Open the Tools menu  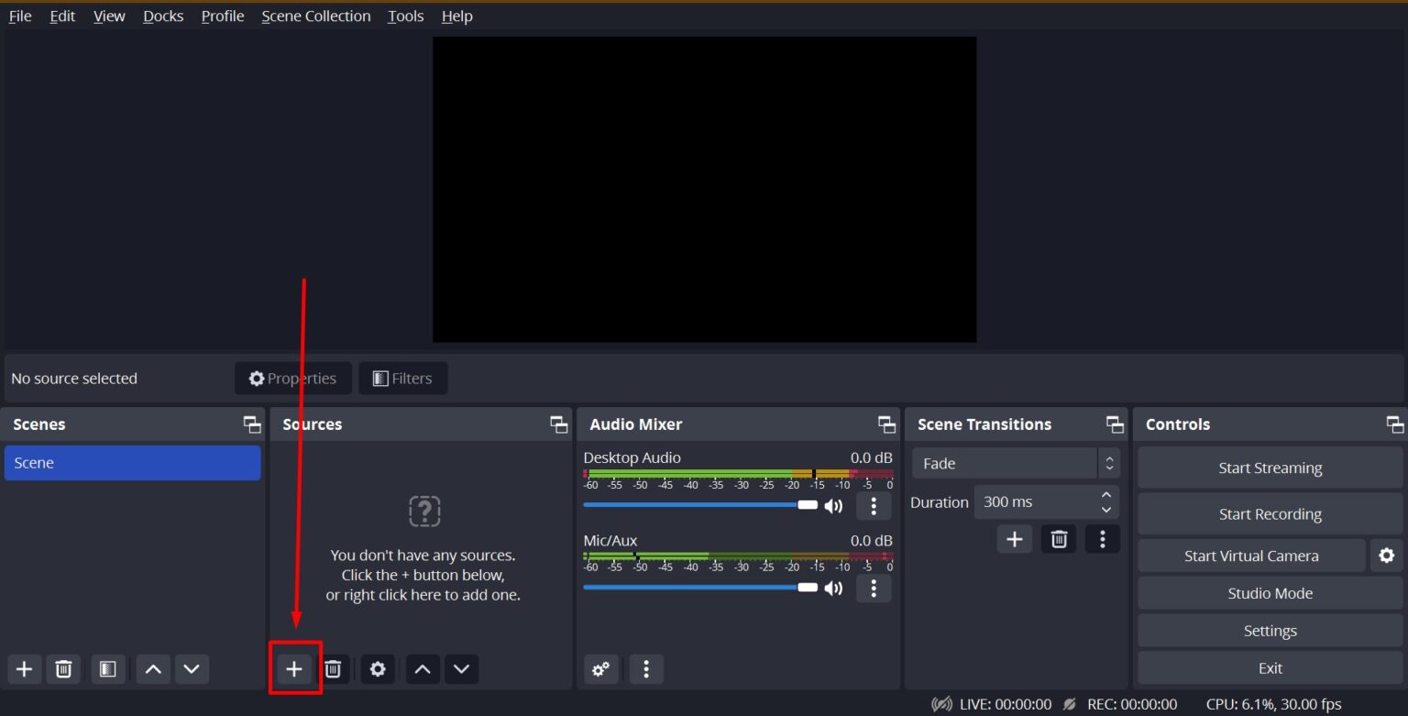404,16
